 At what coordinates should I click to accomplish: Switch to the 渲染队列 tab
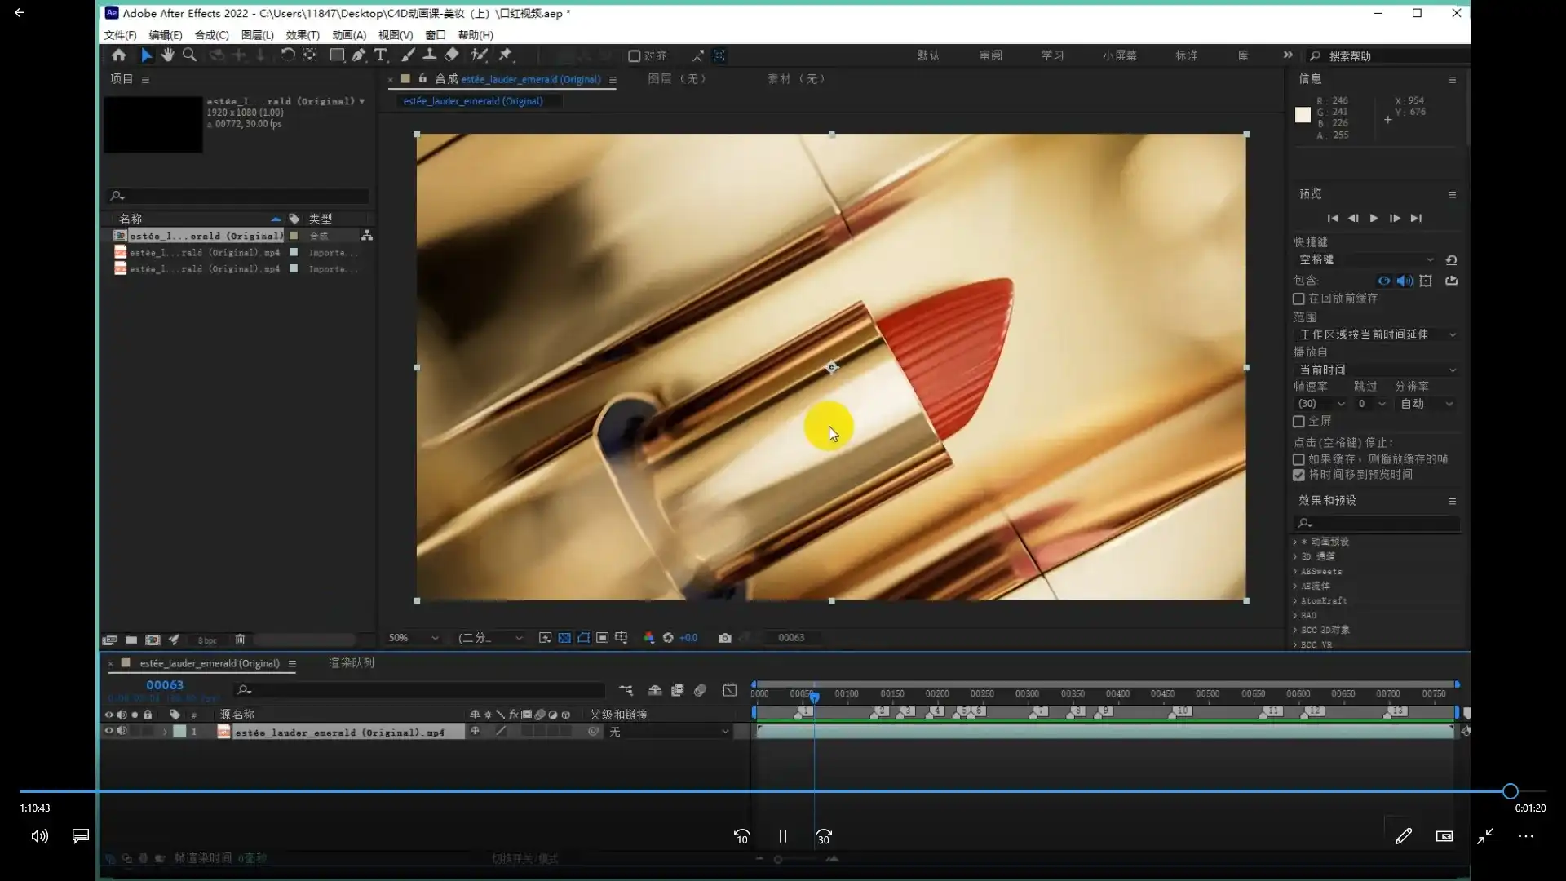351,662
